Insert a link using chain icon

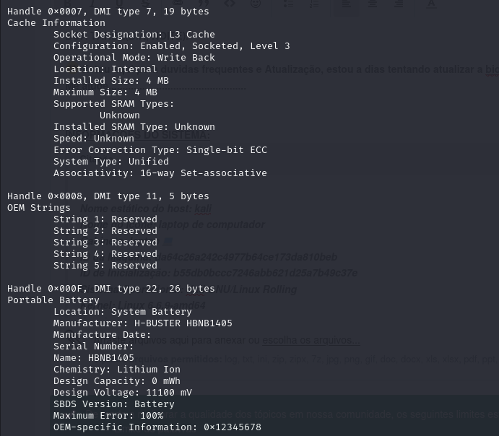177,3
